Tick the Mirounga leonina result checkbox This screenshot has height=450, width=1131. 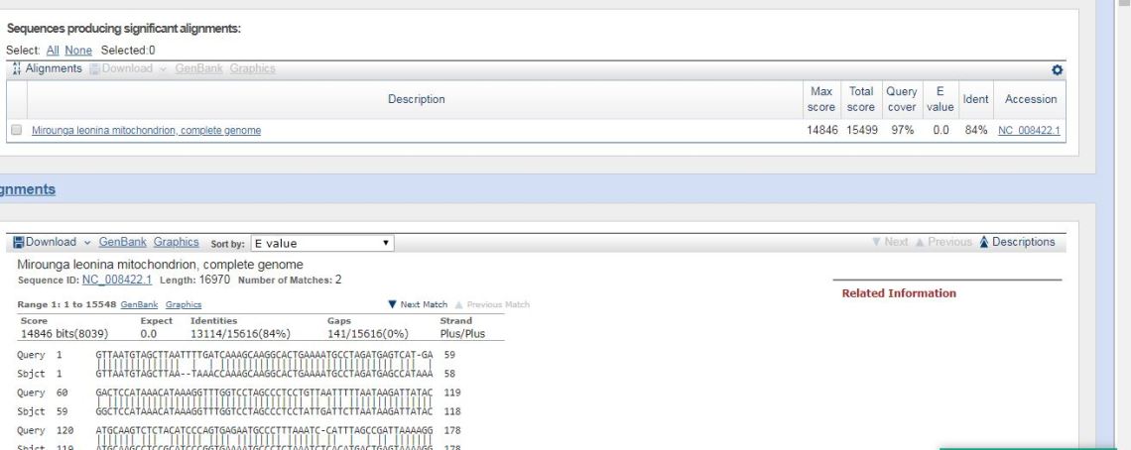pyautogui.click(x=16, y=130)
